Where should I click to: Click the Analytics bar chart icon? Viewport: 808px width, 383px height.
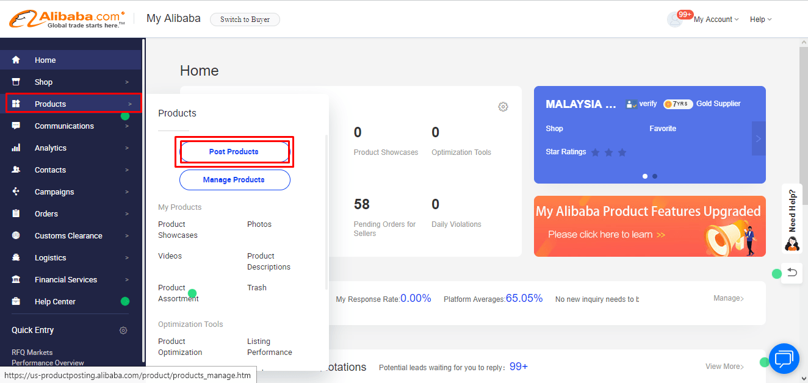[16, 148]
